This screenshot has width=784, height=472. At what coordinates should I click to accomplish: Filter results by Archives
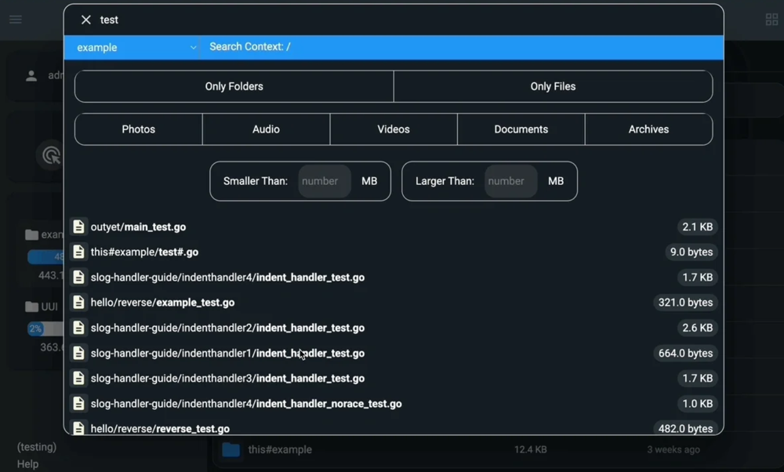648,129
